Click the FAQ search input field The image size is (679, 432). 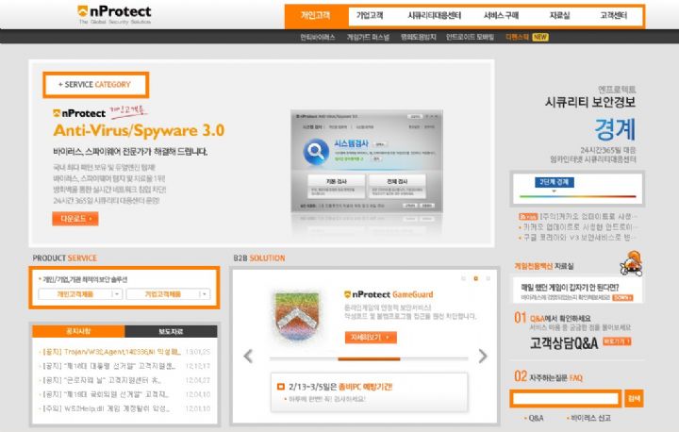point(566,398)
